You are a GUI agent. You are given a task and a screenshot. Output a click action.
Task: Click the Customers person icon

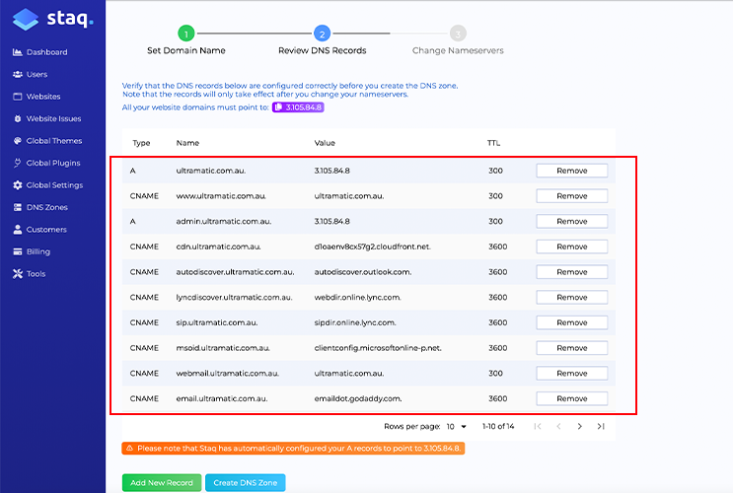click(x=18, y=229)
